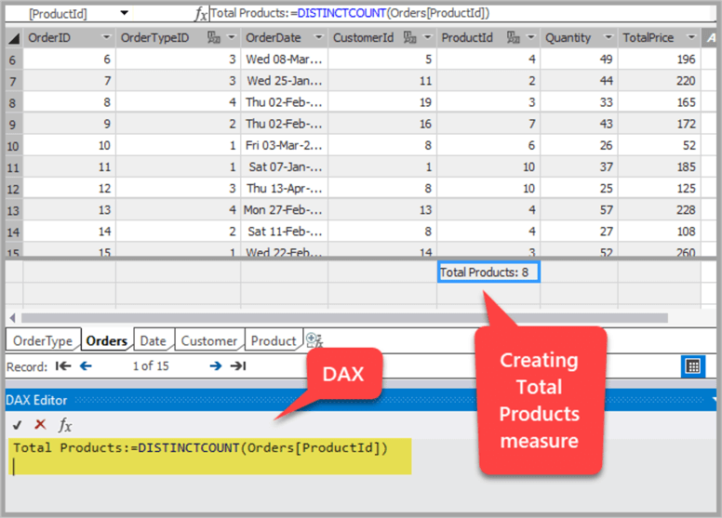Image resolution: width=722 pixels, height=518 pixels.
Task: Click the formula bar text field
Action: pyautogui.click(x=462, y=13)
